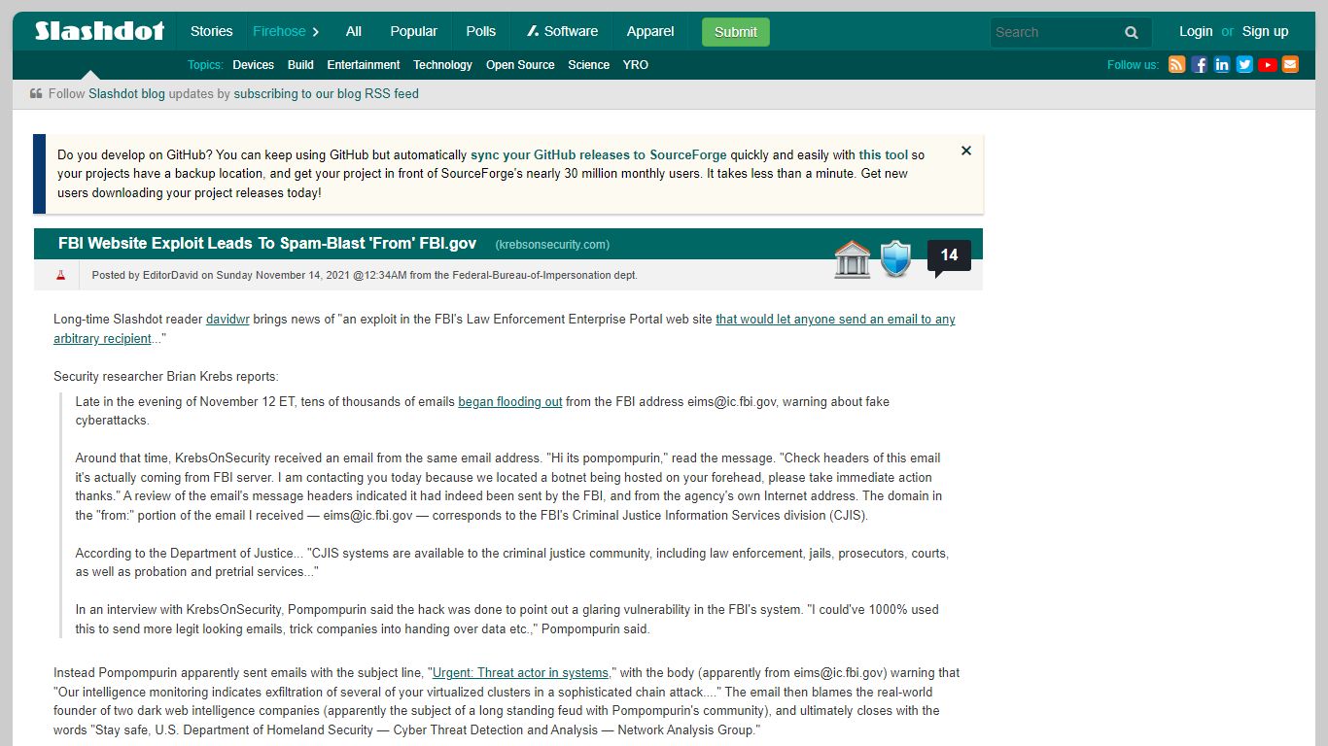
Task: Visit the krebsonsecurity.com source link
Action: tap(552, 245)
